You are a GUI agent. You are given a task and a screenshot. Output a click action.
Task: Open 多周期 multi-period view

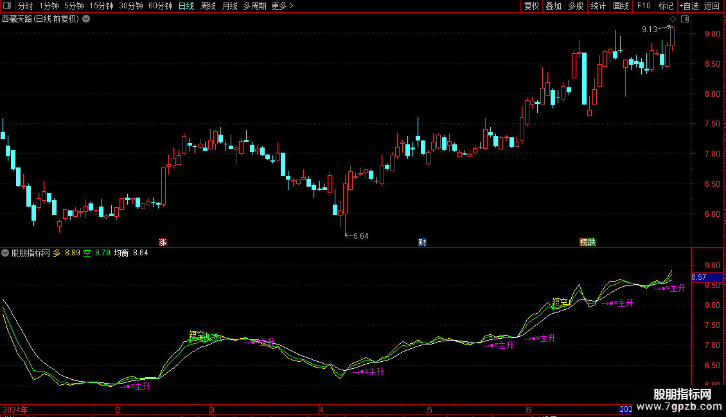(x=254, y=6)
